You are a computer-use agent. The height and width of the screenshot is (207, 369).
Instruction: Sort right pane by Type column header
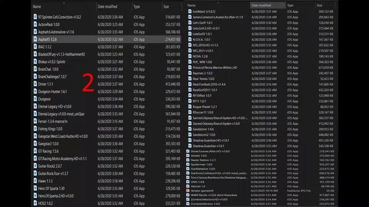[290, 5]
